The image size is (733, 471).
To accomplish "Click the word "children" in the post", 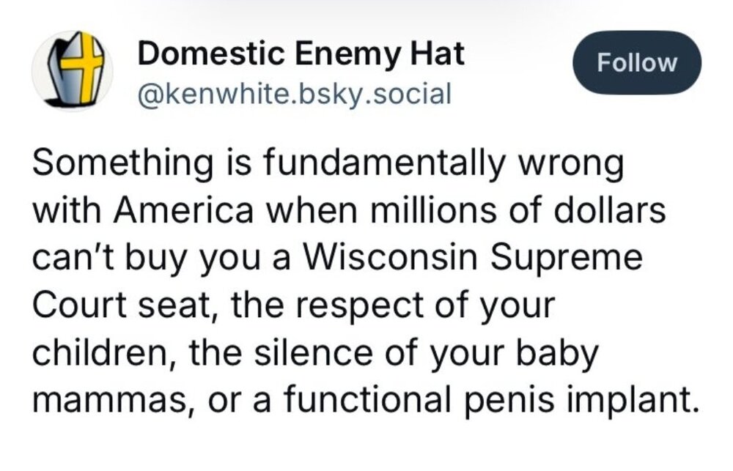I will pos(106,352).
